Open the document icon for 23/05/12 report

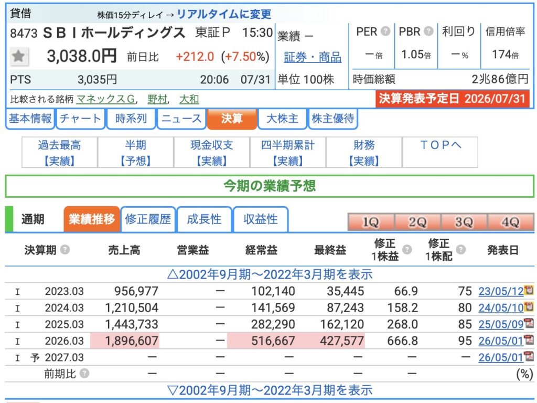tap(529, 290)
